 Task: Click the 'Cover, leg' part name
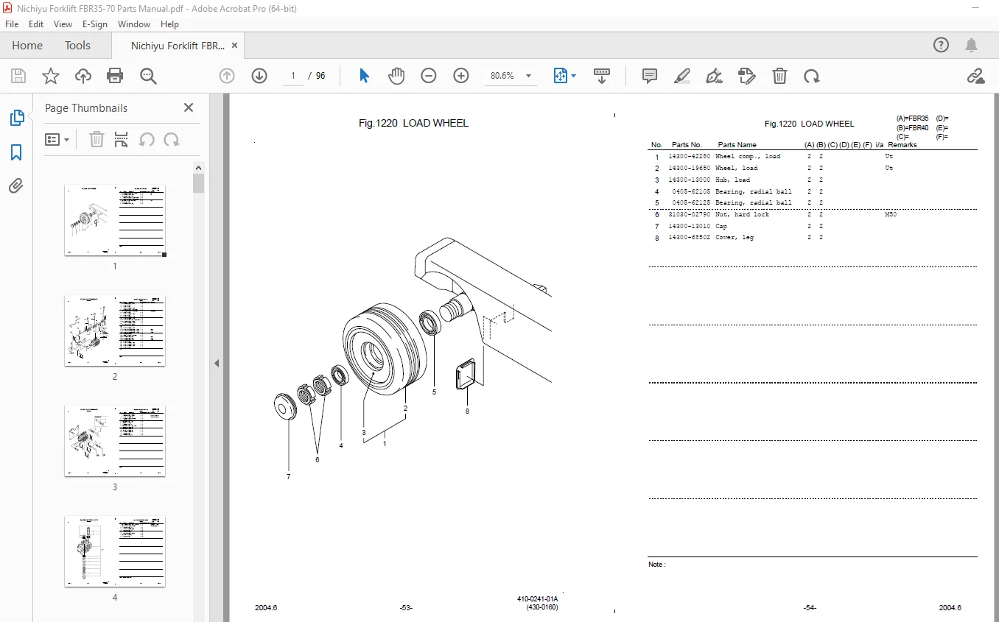tap(735, 238)
